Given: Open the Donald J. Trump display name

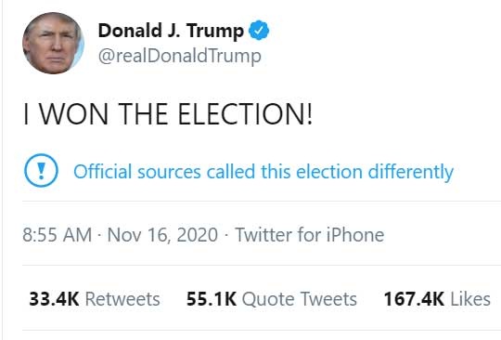Looking at the screenshot, I should tap(171, 31).
